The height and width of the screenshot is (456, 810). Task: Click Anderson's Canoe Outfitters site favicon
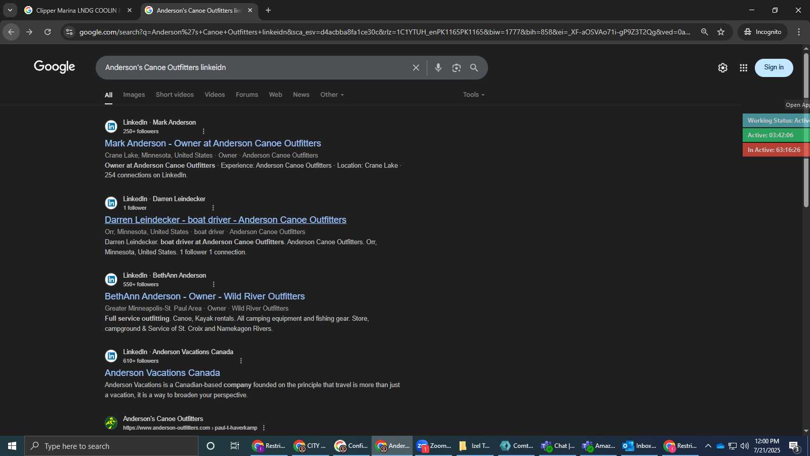tap(111, 423)
